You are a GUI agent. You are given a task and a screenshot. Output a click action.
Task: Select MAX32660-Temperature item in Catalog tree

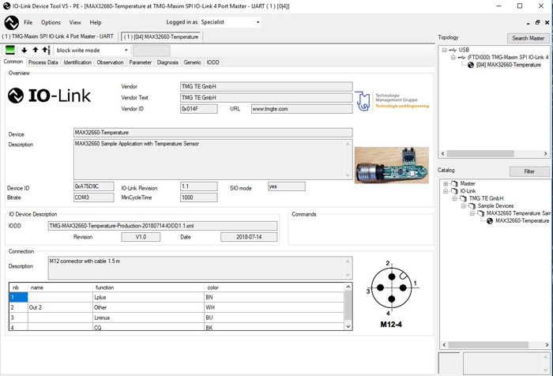(522, 221)
